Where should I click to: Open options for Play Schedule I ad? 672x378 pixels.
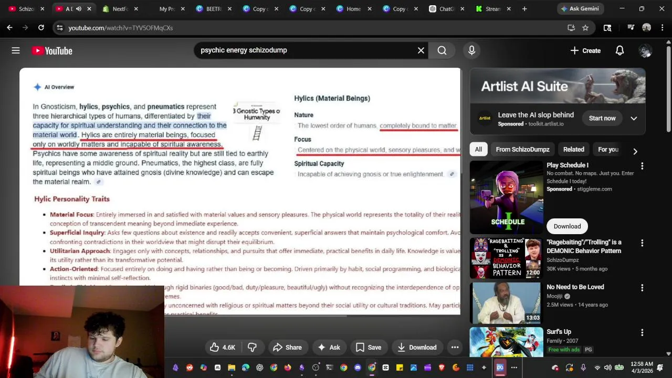[x=642, y=166]
